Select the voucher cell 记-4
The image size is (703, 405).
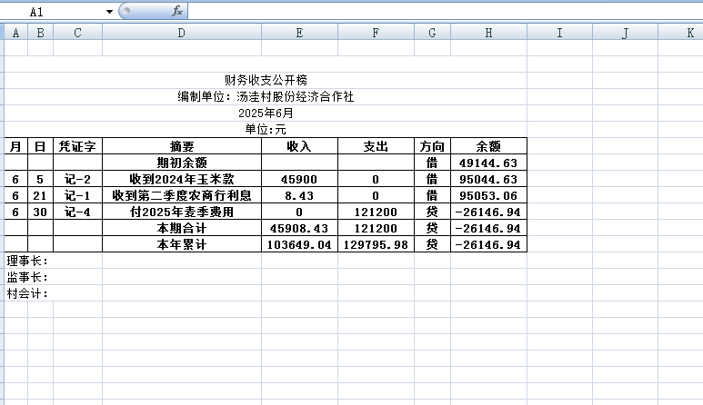(77, 212)
